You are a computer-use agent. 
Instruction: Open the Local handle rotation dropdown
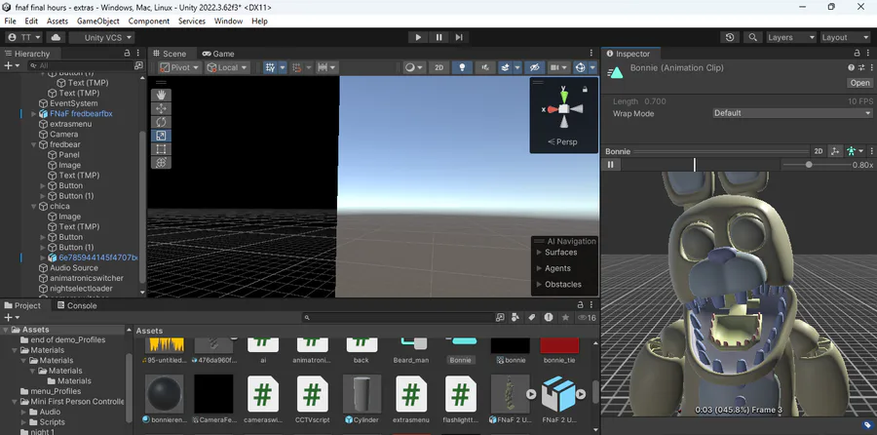(x=228, y=67)
